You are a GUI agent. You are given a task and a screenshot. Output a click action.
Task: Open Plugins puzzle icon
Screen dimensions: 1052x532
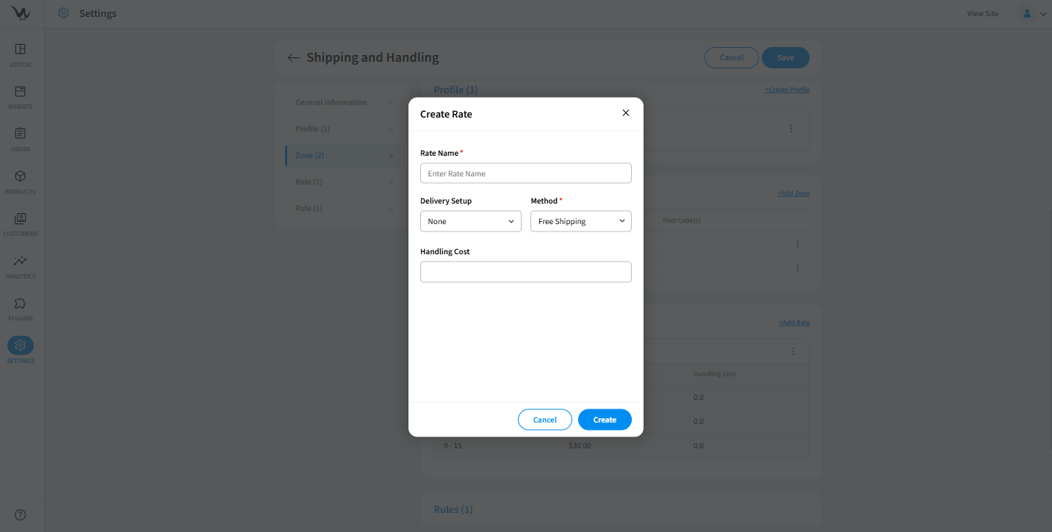(21, 303)
